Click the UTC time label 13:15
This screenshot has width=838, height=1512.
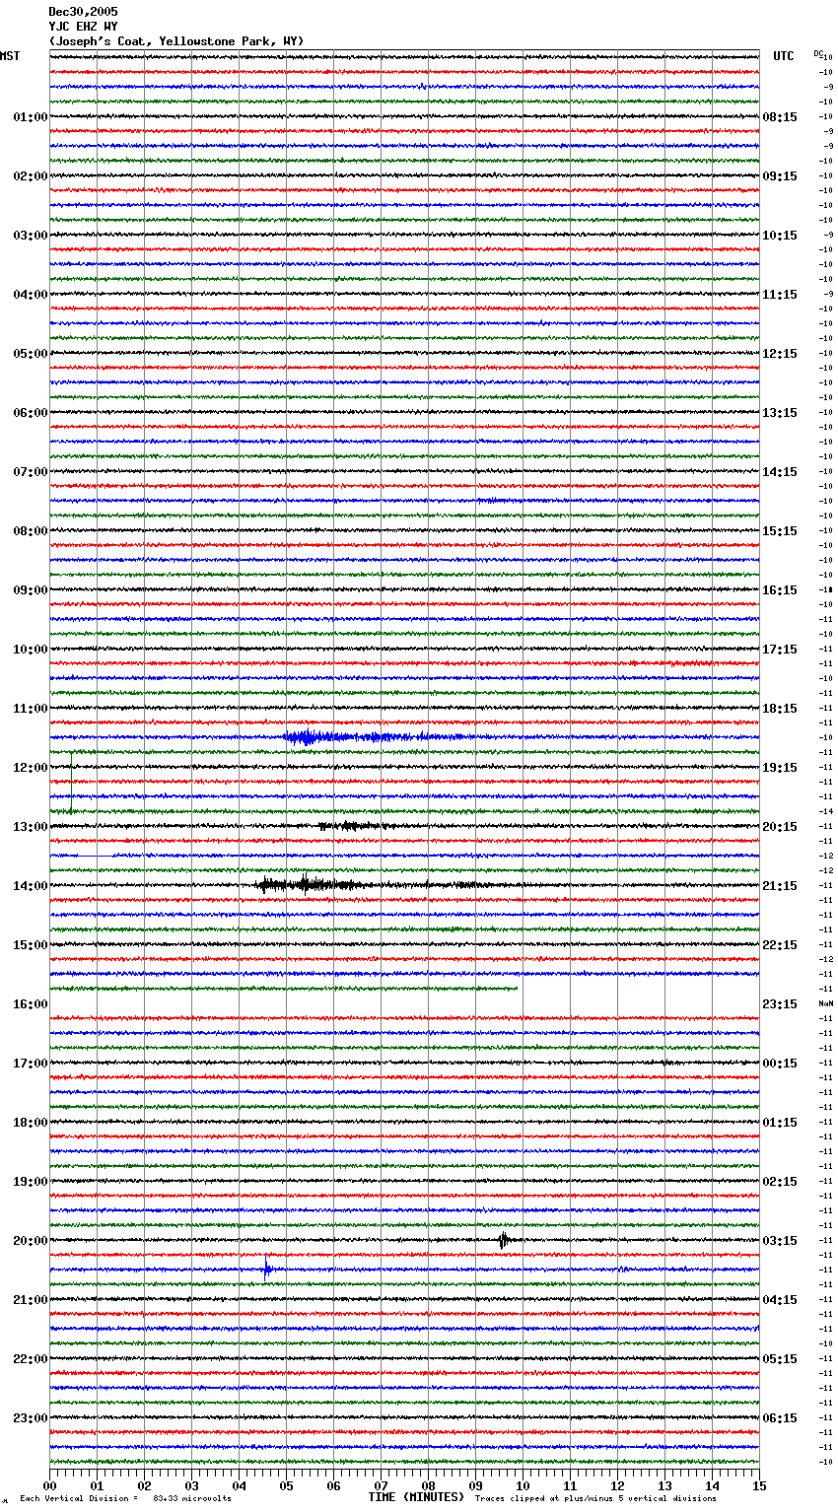[x=780, y=413]
